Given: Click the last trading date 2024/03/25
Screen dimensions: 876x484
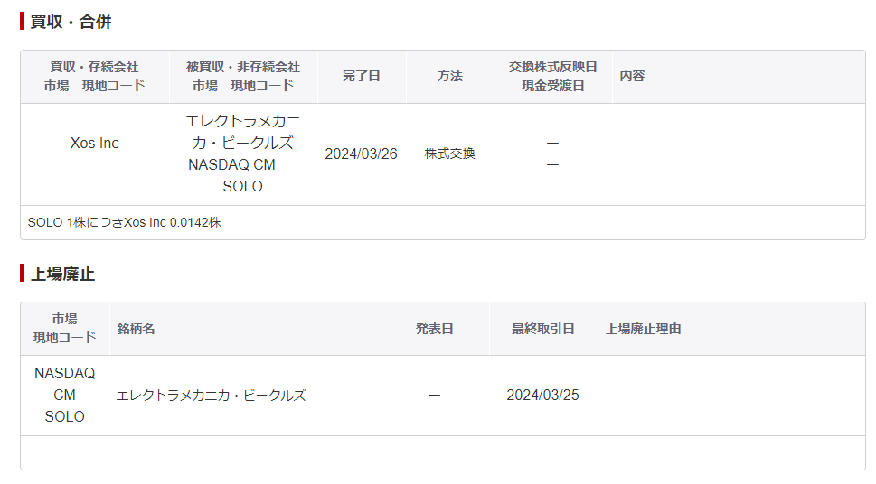Looking at the screenshot, I should point(542,396).
